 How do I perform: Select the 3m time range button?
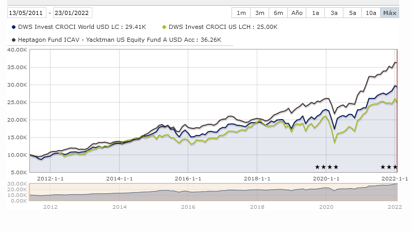(260, 13)
